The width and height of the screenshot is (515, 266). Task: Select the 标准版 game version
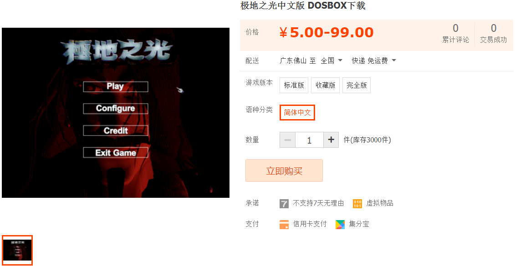(x=294, y=85)
